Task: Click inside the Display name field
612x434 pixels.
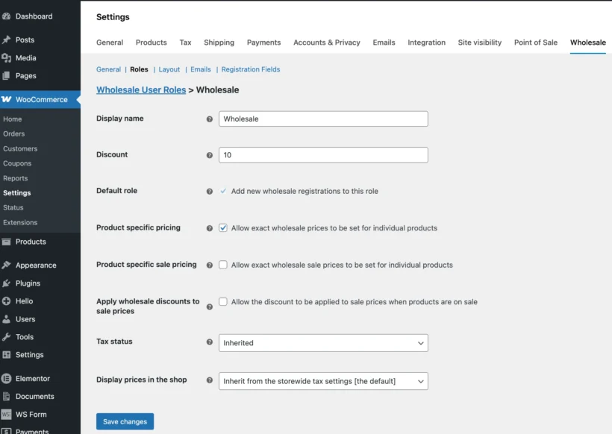Action: coord(322,119)
